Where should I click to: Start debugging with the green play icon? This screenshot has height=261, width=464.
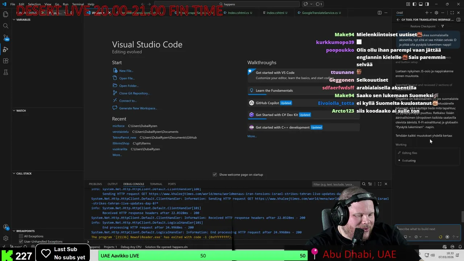click(42, 13)
